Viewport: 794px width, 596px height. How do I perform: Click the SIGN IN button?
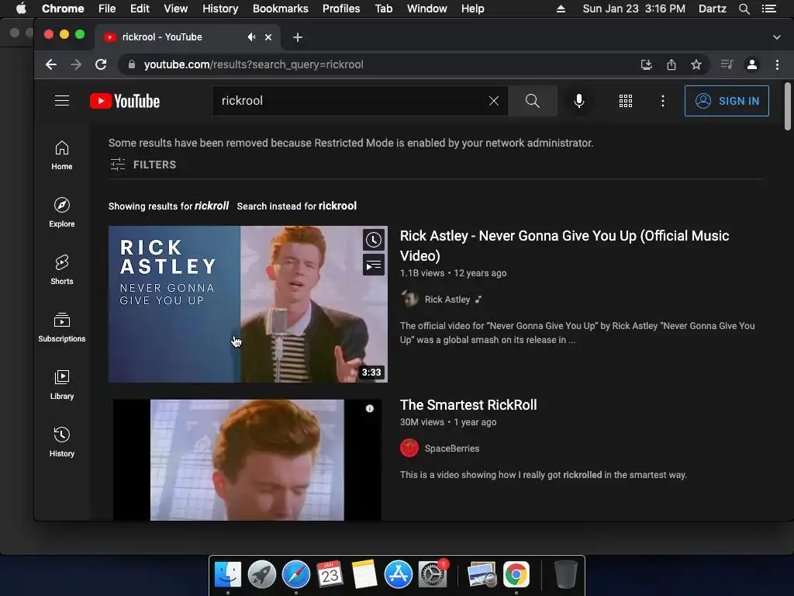click(x=727, y=101)
